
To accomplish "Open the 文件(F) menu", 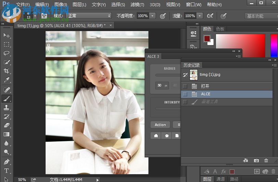I will (x=23, y=4).
